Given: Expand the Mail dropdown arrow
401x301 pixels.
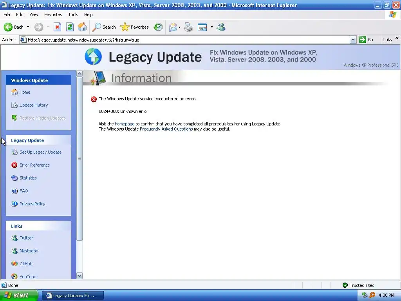Looking at the screenshot, I should coord(179,27).
